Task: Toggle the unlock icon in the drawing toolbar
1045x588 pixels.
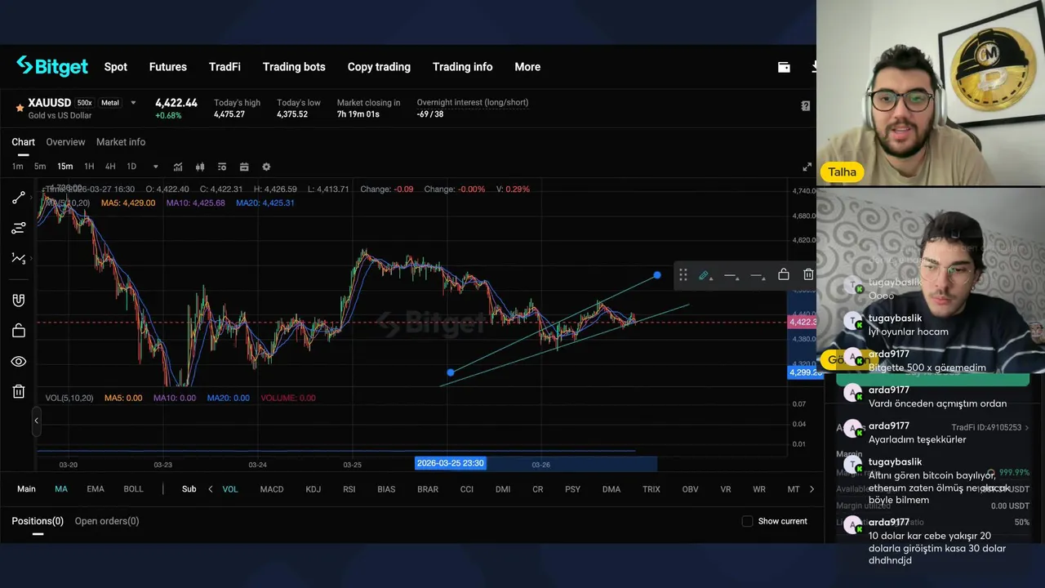Action: (784, 274)
